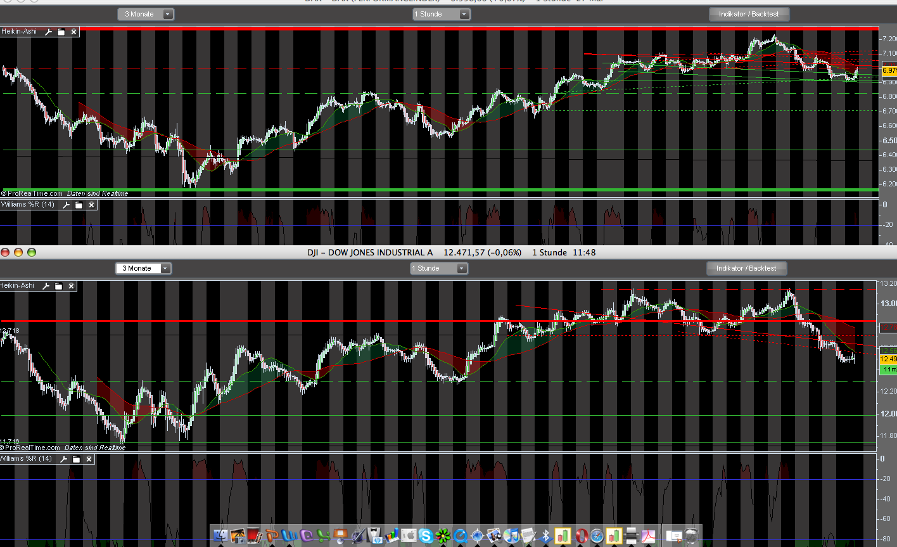897x547 pixels.
Task: Open iTunes from the Dock
Action: (x=511, y=536)
